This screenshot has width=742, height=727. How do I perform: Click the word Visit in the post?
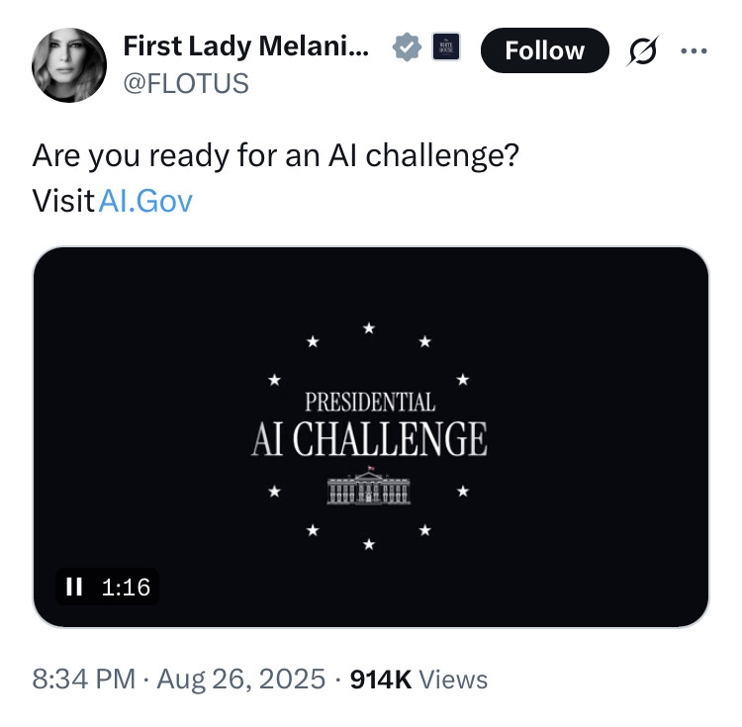tap(63, 202)
